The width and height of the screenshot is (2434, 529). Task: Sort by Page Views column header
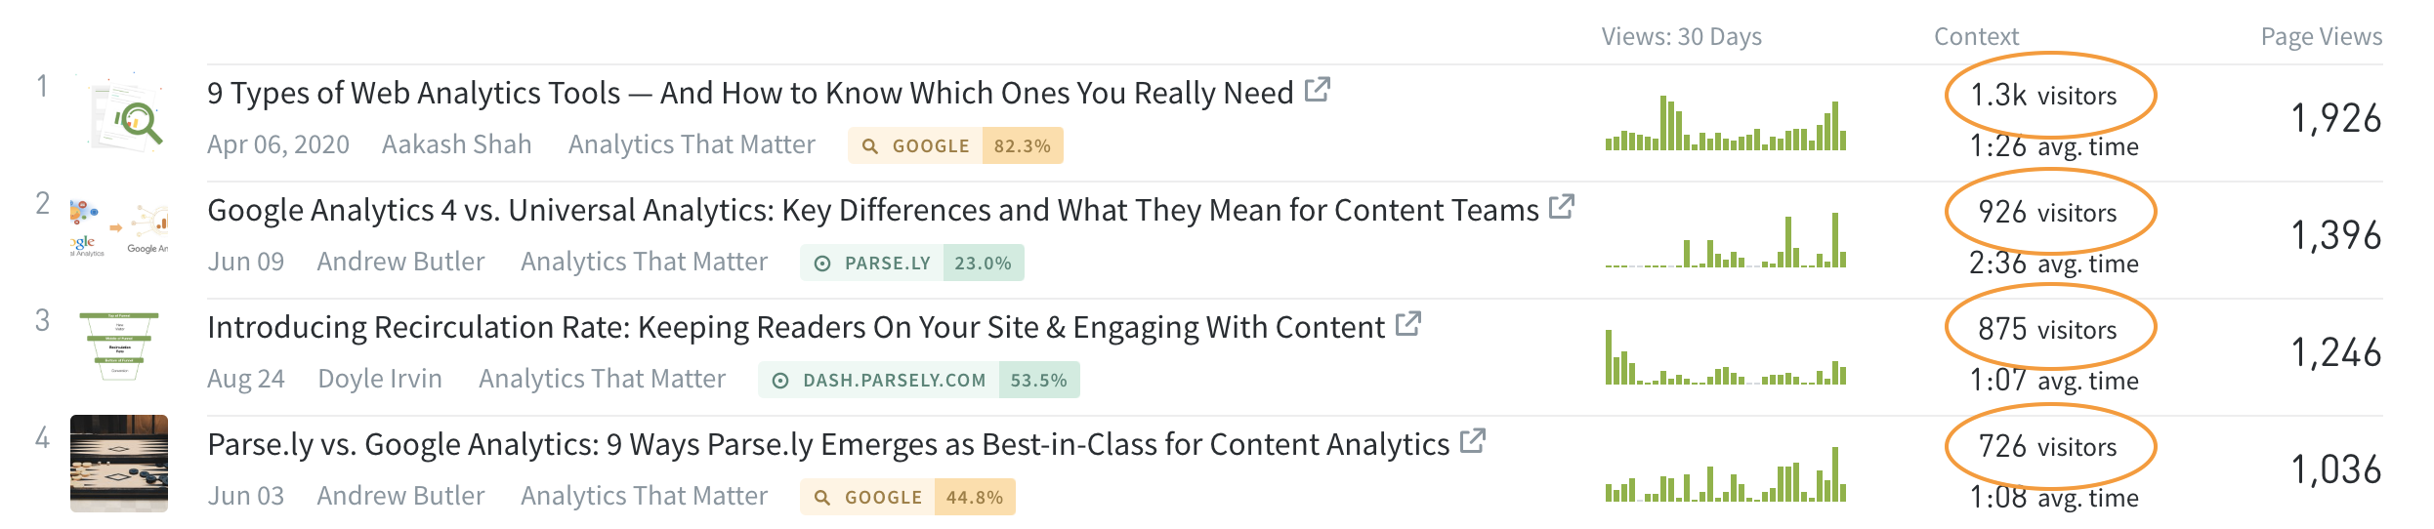click(x=2322, y=37)
